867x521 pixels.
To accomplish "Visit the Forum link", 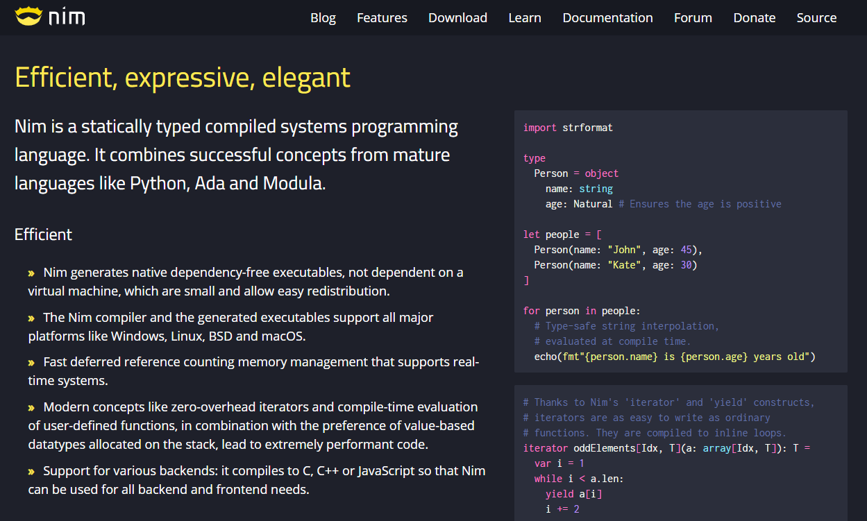I will (693, 18).
